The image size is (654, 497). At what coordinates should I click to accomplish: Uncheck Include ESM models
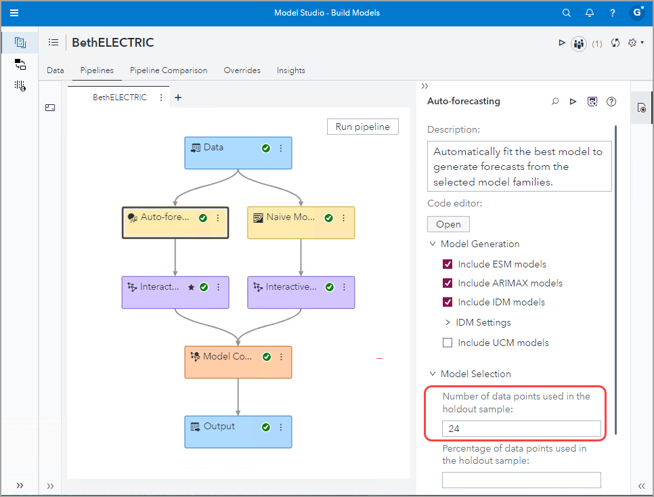(447, 264)
